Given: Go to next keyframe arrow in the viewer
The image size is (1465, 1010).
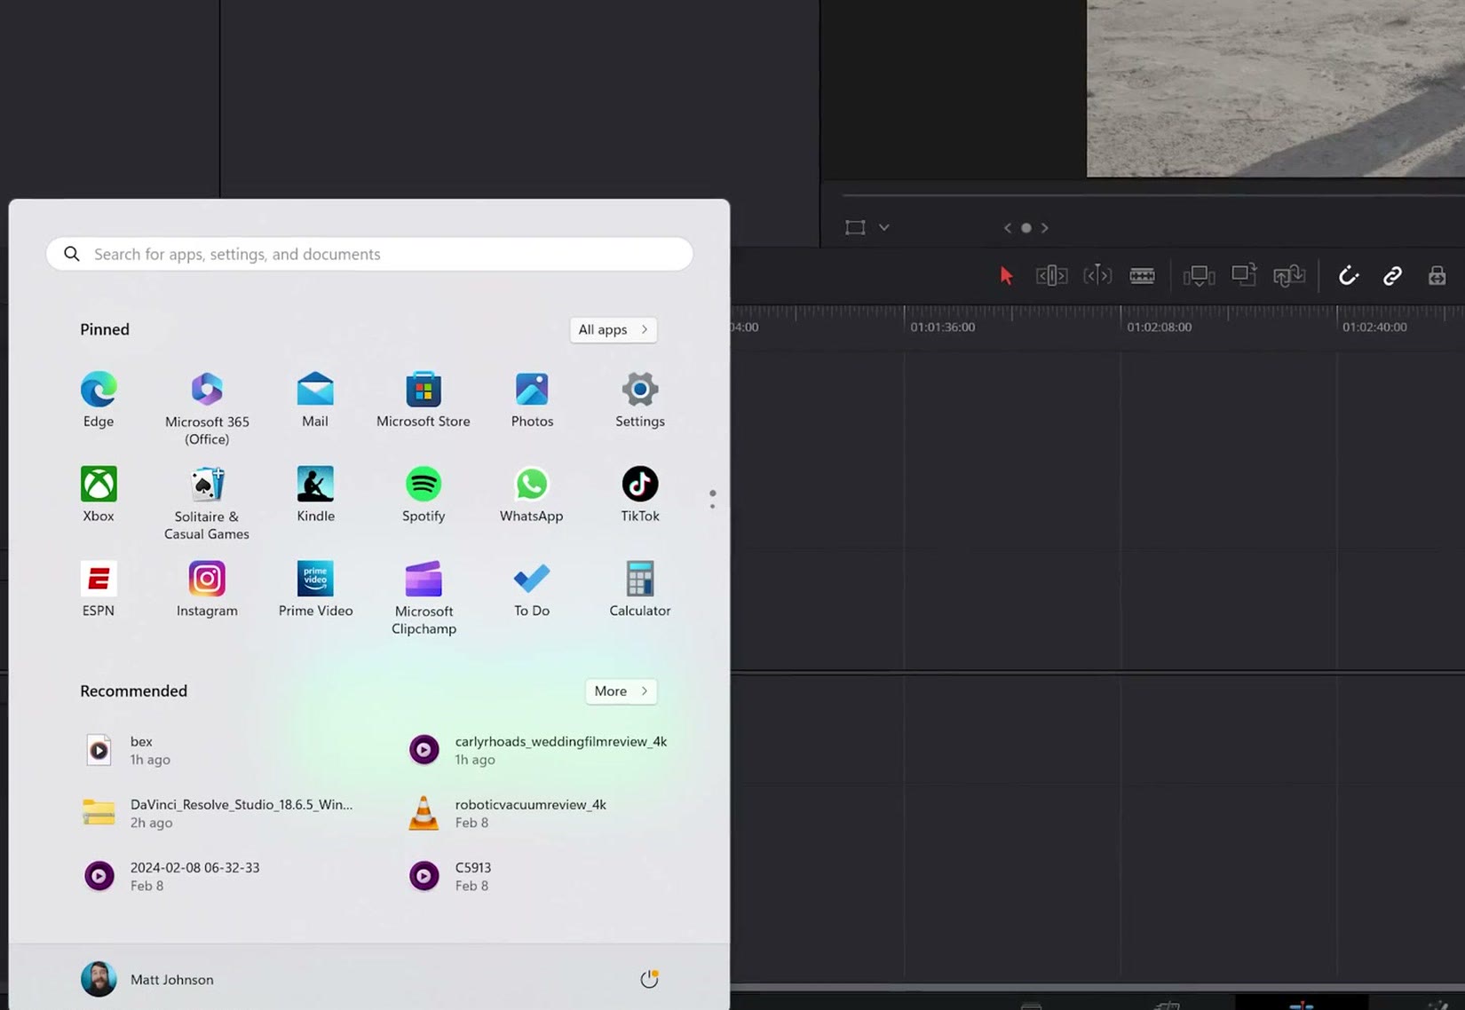Looking at the screenshot, I should coord(1045,228).
